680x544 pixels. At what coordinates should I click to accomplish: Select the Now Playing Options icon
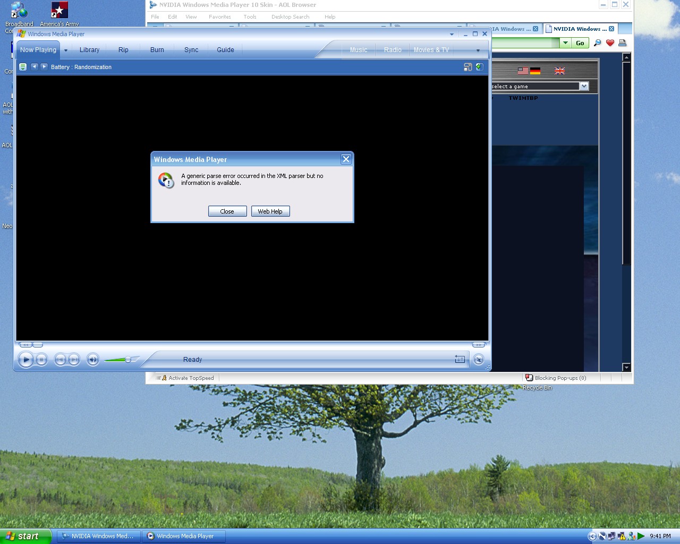(23, 67)
